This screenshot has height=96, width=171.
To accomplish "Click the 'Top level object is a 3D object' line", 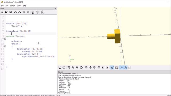I will click(x=69, y=79).
